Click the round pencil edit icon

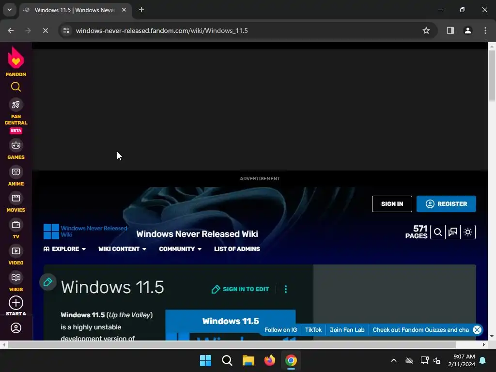pyautogui.click(x=48, y=282)
